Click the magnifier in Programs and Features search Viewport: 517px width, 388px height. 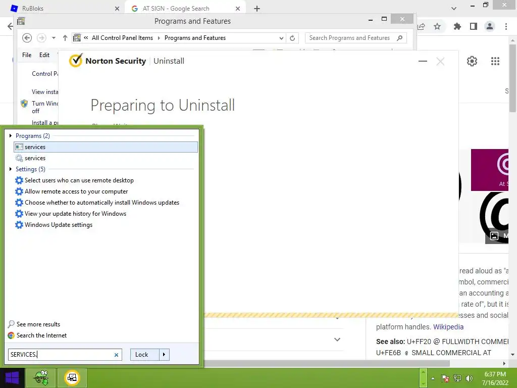coord(400,38)
